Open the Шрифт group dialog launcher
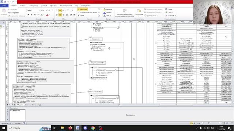The image size is (234, 131). coord(53,19)
